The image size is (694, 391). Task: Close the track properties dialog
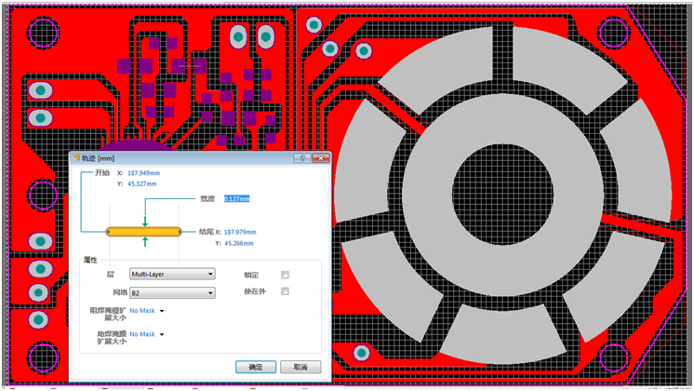(x=320, y=157)
